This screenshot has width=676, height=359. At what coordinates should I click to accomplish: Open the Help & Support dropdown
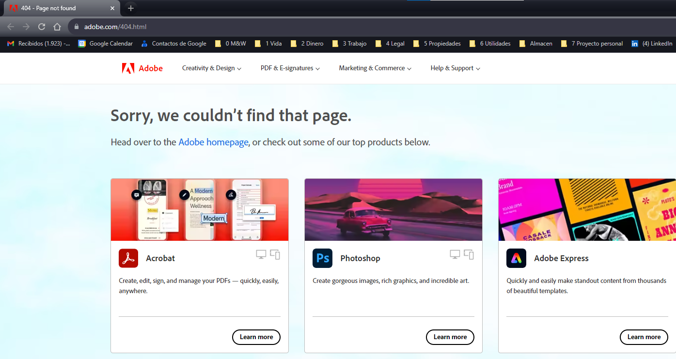coord(455,68)
